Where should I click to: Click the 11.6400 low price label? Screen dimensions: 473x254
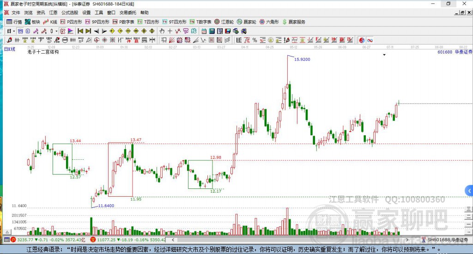click(106, 206)
